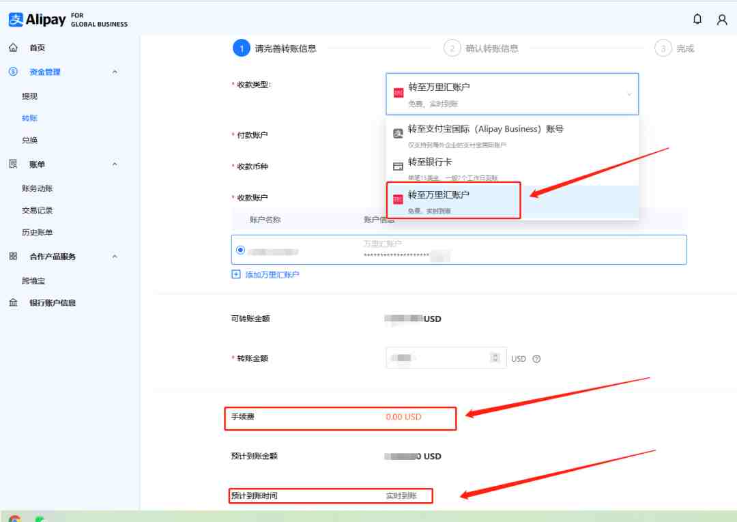Click the stepper inside the 转账金额 field
This screenshot has width=737, height=522.
pos(495,358)
